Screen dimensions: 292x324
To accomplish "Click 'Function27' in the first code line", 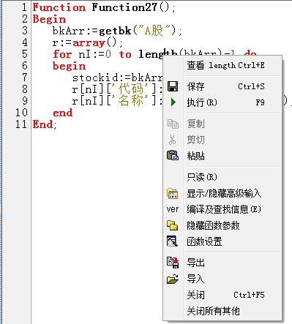I will tap(124, 7).
